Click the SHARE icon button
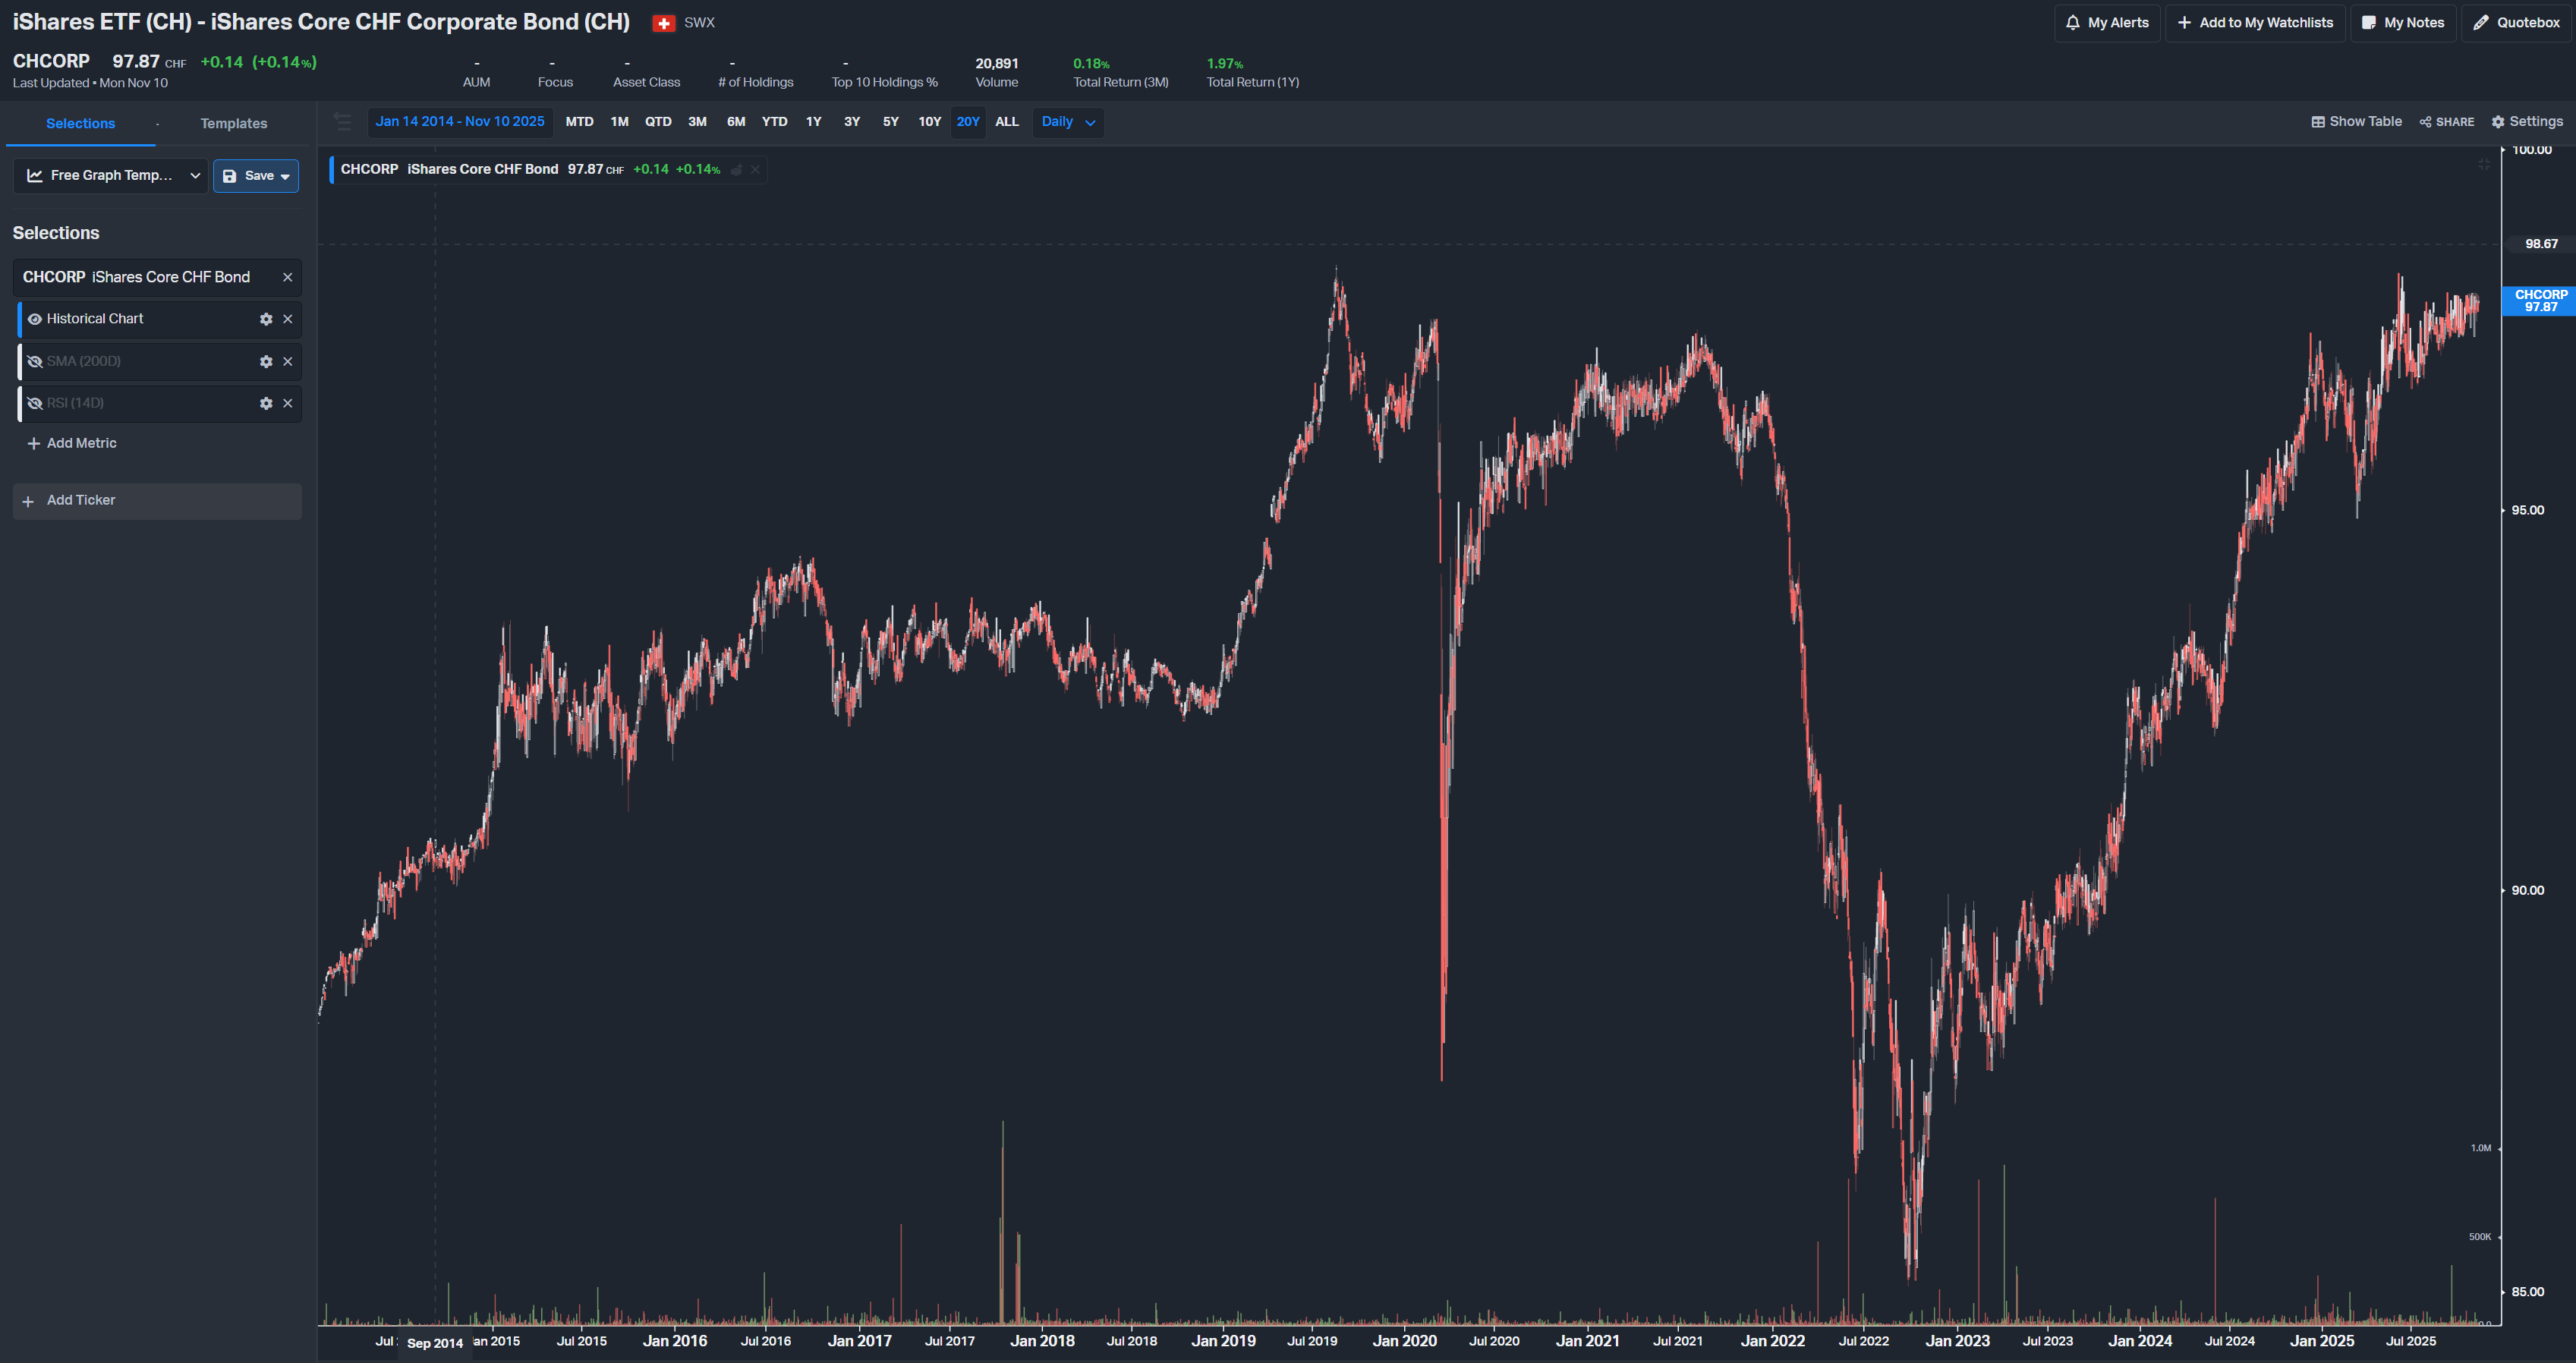This screenshot has width=2576, height=1363. coord(2446,122)
